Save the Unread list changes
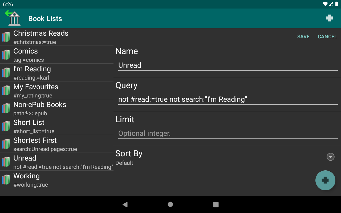The width and height of the screenshot is (341, 213). pos(303,36)
